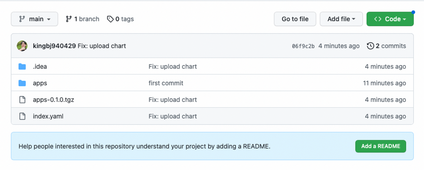Image resolution: width=424 pixels, height=170 pixels.
Task: Click the branch icon next to 1 branch
Action: (69, 19)
